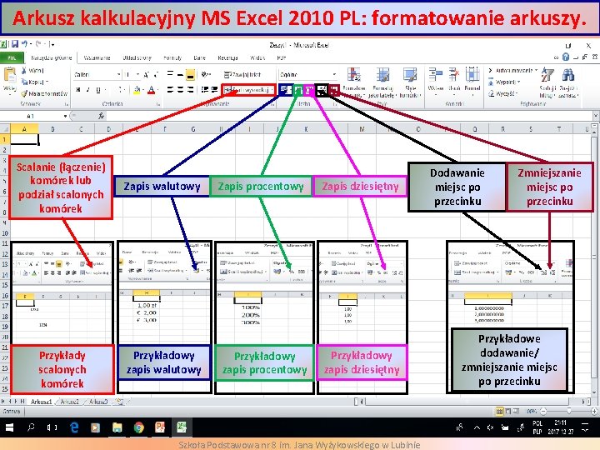The width and height of the screenshot is (600, 450).
Task: Switch to Page Layout view in status bar
Action: tap(508, 412)
